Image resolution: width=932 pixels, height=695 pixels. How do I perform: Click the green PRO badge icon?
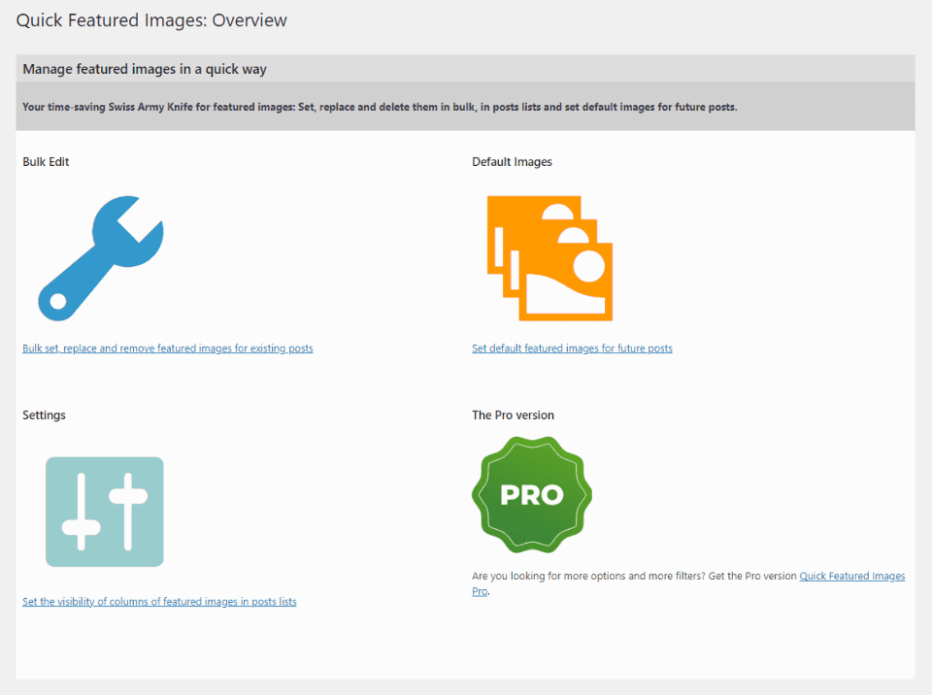[x=531, y=494]
